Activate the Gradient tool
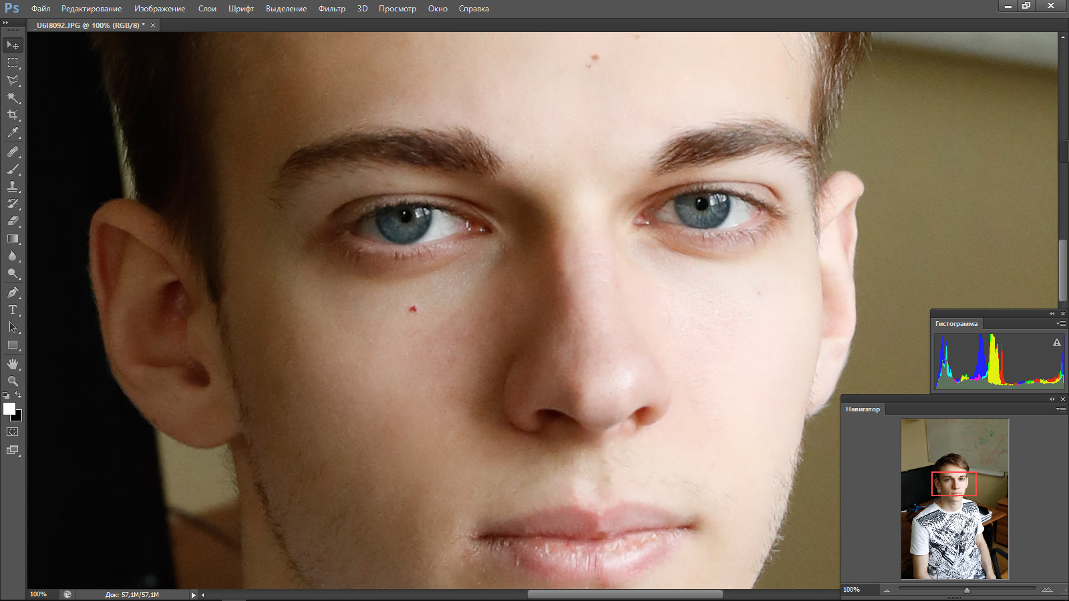 pyautogui.click(x=13, y=238)
